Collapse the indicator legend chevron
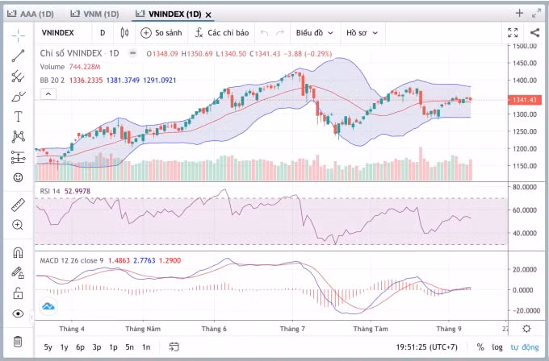Viewport: 549px width, 361px height. pos(48,94)
